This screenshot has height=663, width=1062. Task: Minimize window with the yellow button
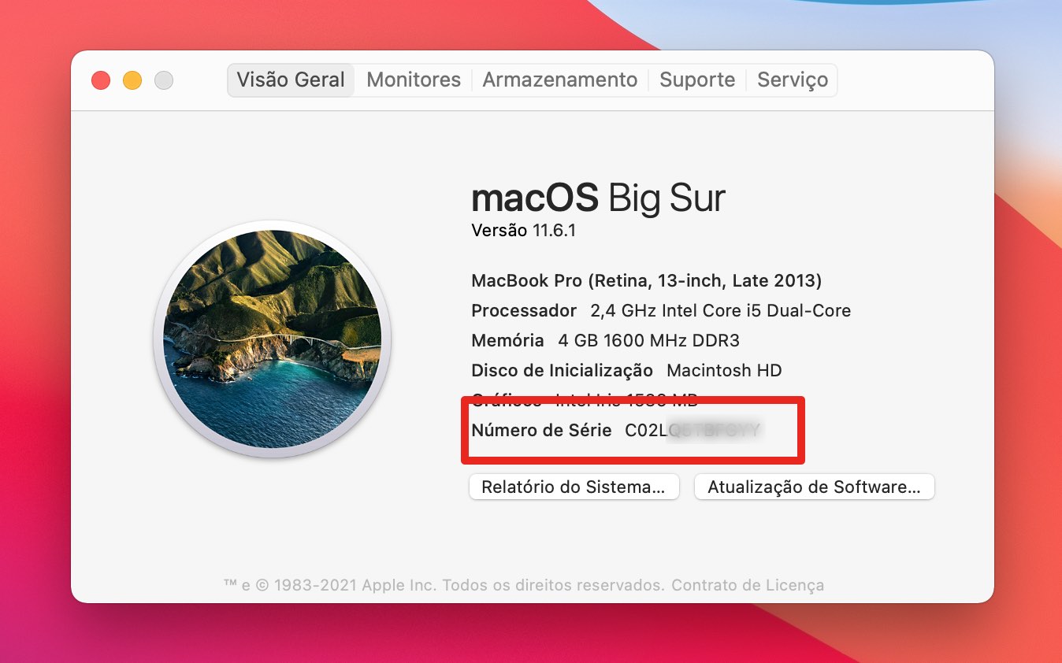(x=132, y=80)
